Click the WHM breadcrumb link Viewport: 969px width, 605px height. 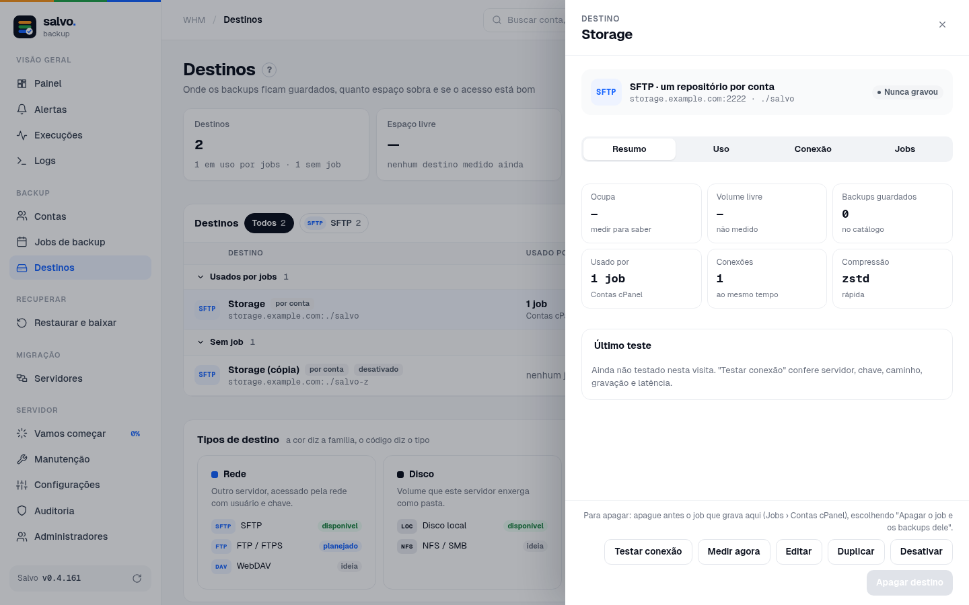[x=194, y=20]
